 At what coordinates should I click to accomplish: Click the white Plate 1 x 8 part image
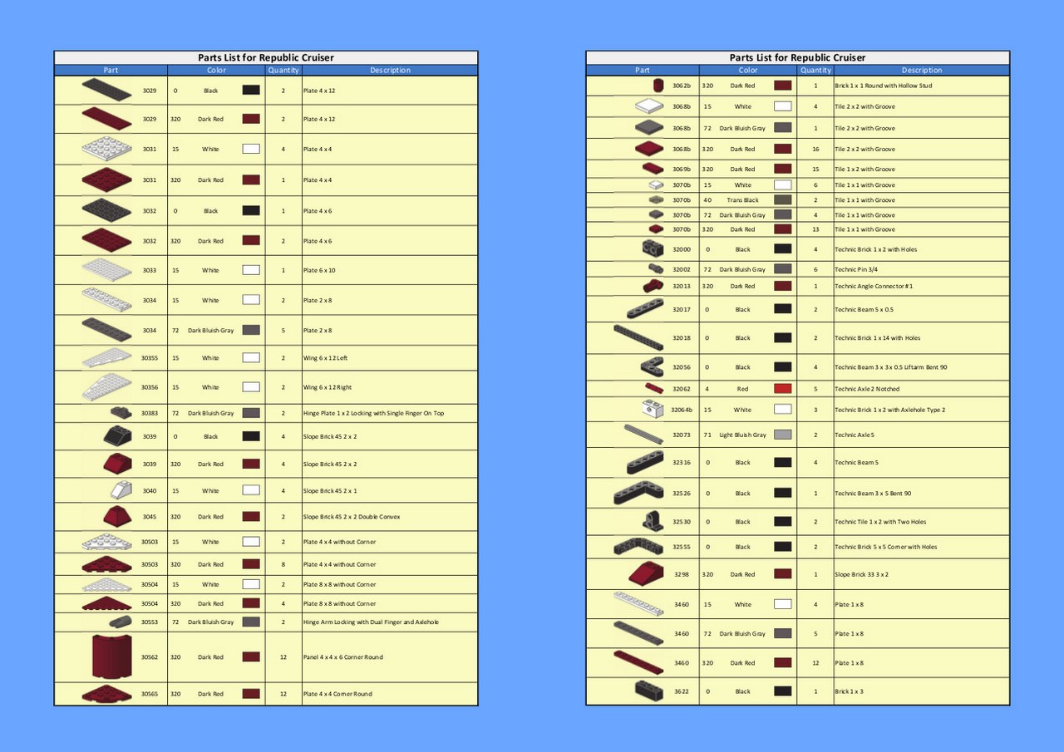point(638,604)
